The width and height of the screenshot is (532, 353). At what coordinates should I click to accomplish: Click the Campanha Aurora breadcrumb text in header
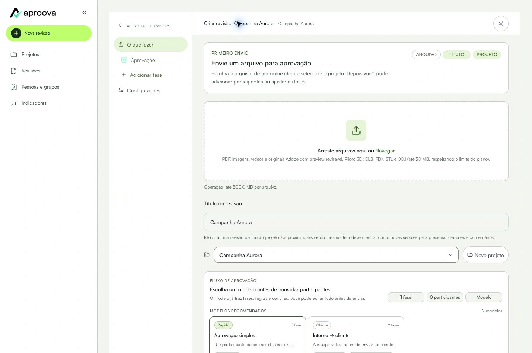[x=296, y=24]
